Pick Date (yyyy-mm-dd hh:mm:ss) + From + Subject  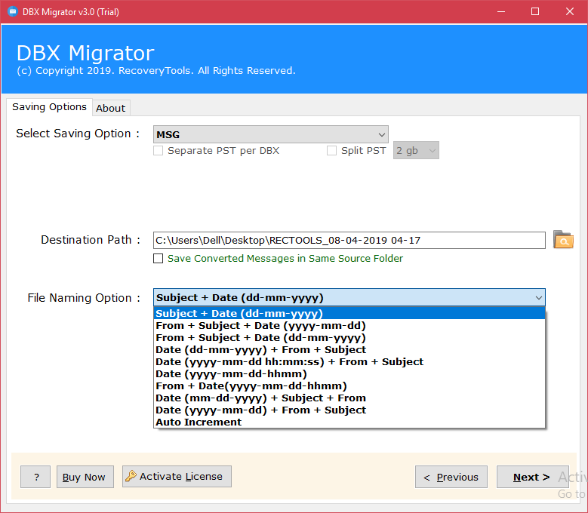coord(349,361)
